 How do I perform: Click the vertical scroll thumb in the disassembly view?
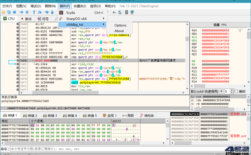click(187, 39)
